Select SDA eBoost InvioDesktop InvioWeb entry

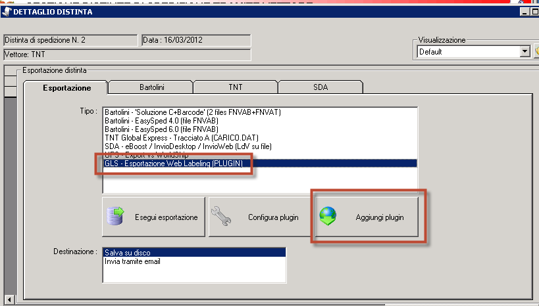[260, 146]
